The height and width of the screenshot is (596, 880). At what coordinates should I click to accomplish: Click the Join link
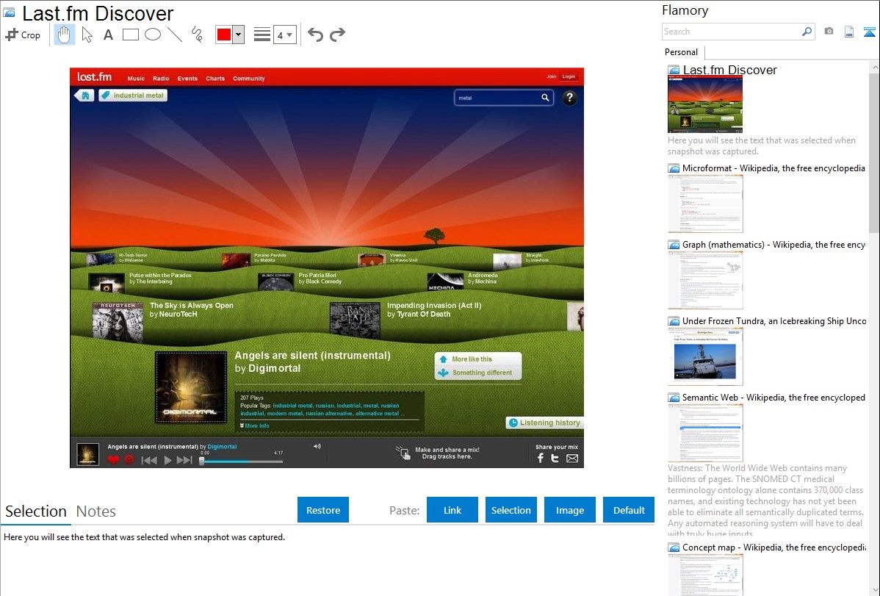pyautogui.click(x=551, y=77)
